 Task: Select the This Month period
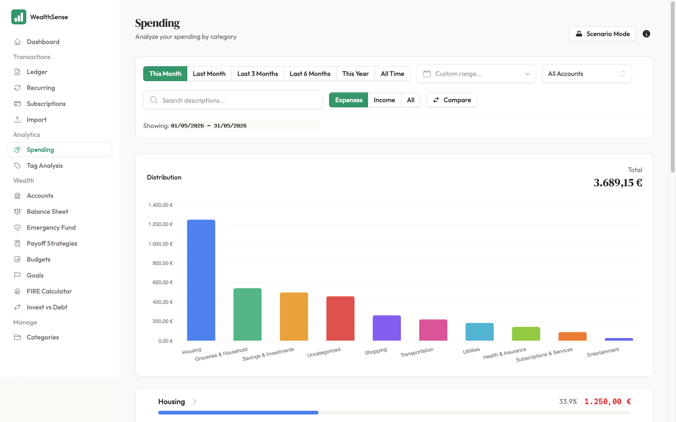coord(165,74)
